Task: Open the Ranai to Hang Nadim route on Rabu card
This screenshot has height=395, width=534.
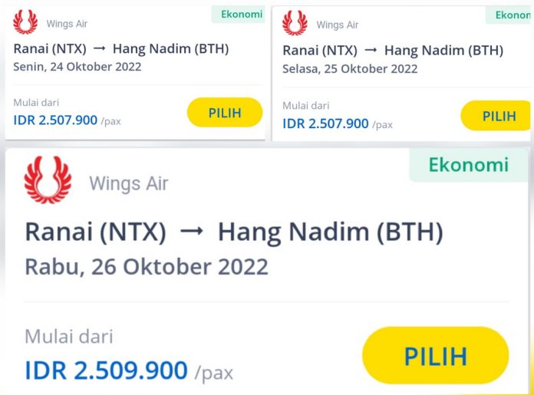Action: point(234,232)
